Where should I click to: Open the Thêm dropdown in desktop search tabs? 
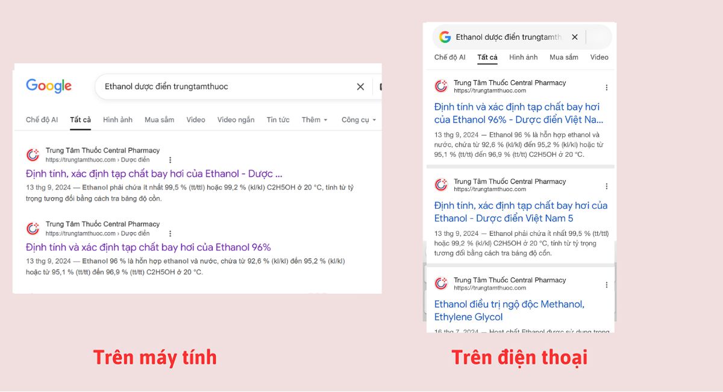(314, 119)
